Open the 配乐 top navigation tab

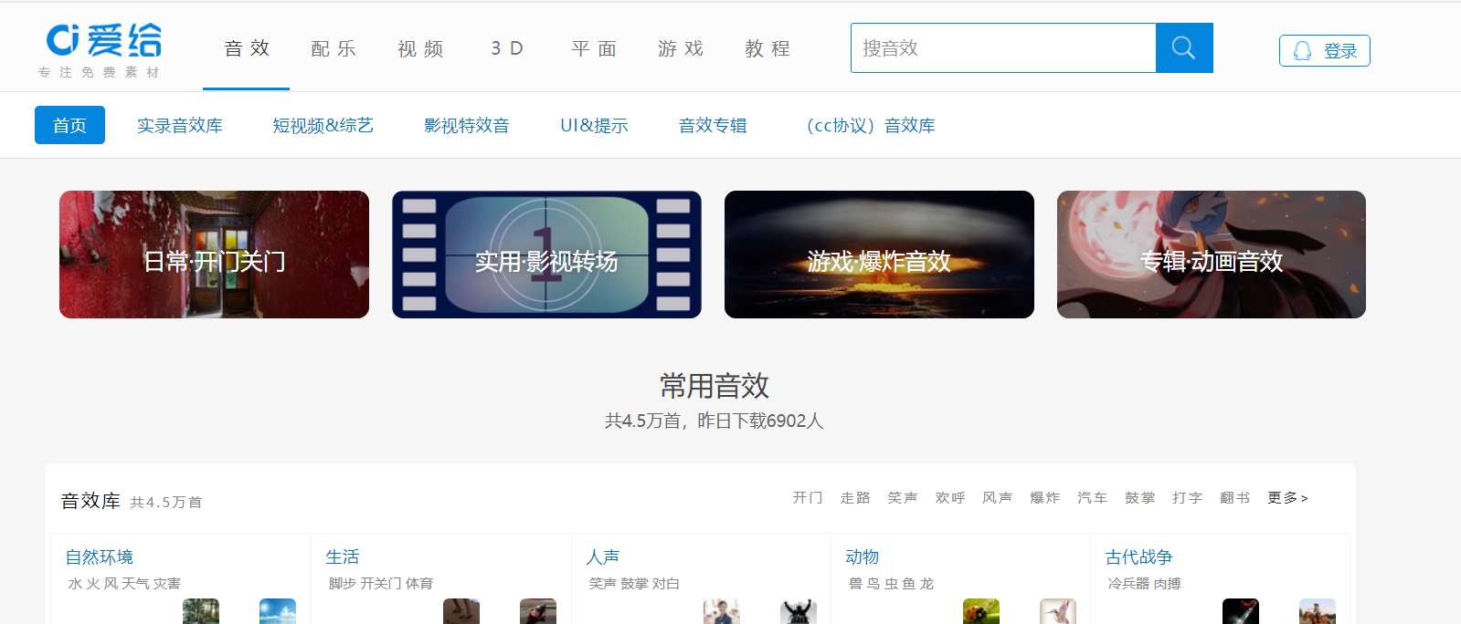coord(333,48)
